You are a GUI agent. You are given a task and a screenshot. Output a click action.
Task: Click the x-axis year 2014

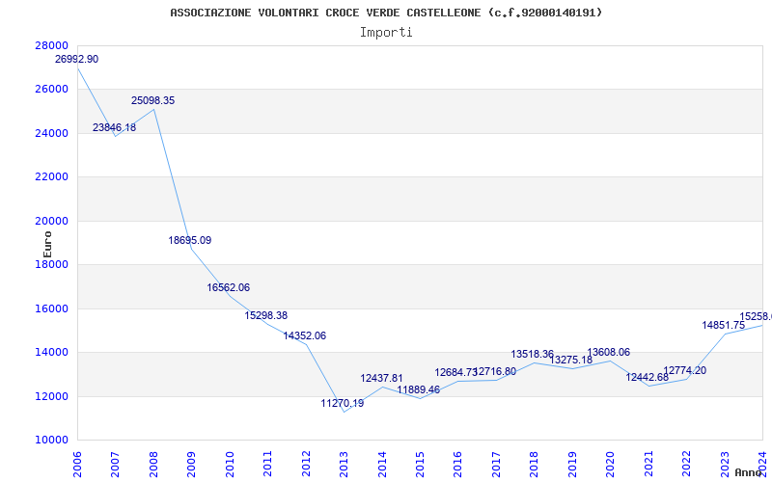[381, 464]
